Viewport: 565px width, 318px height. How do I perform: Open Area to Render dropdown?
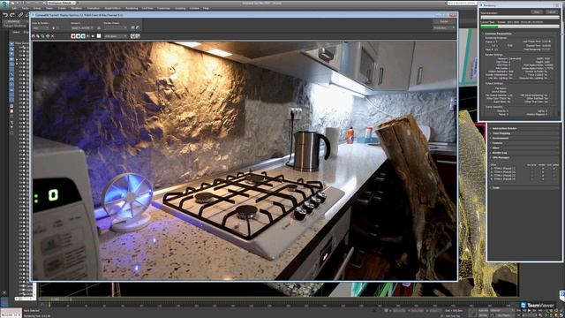tap(41, 27)
